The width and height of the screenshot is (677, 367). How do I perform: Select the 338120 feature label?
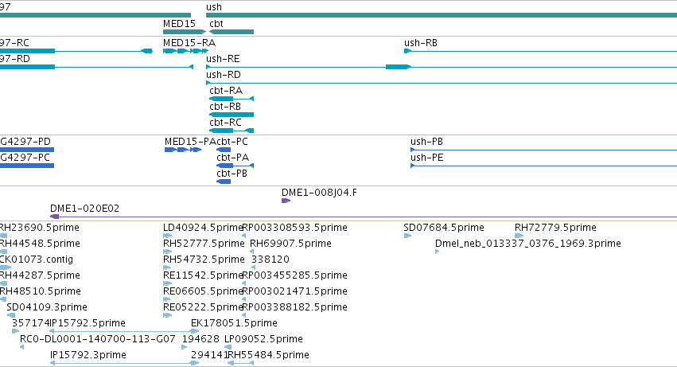[x=270, y=260]
